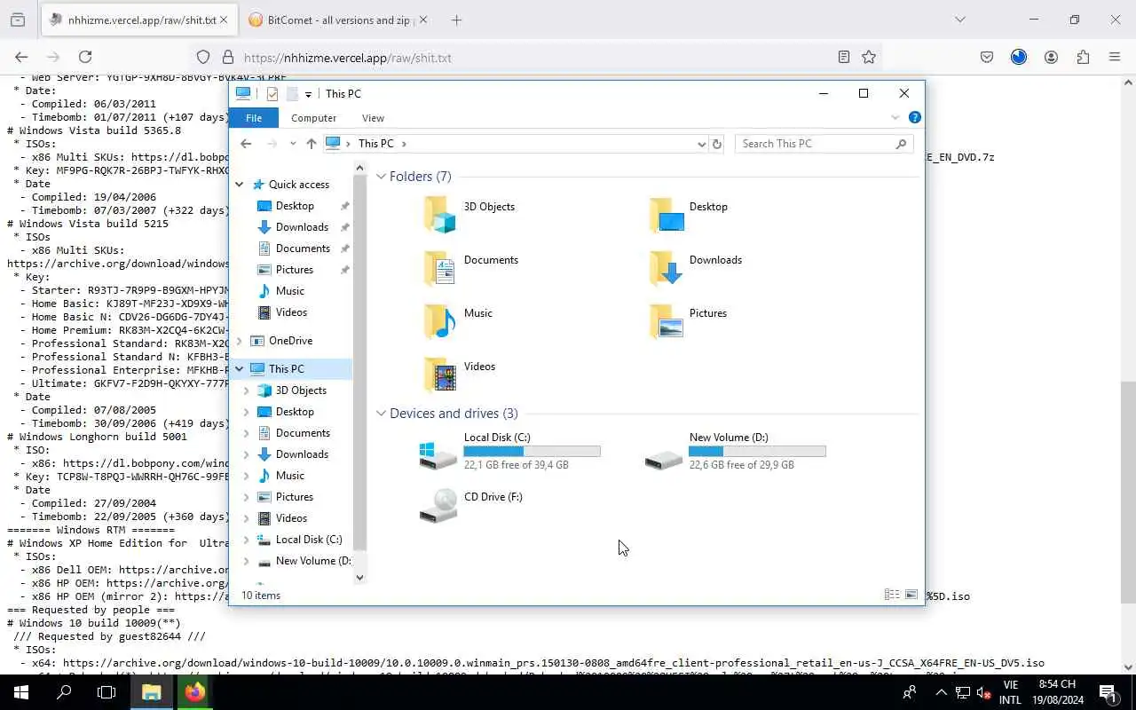Collapse the This PC tree node
Image resolution: width=1136 pixels, height=710 pixels.
coord(240,369)
